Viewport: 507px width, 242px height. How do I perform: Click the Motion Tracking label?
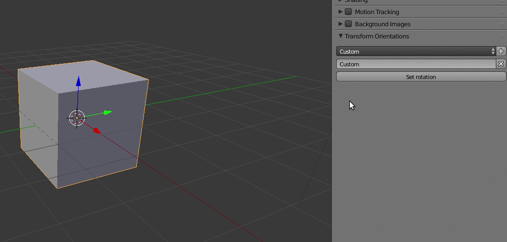click(x=377, y=12)
